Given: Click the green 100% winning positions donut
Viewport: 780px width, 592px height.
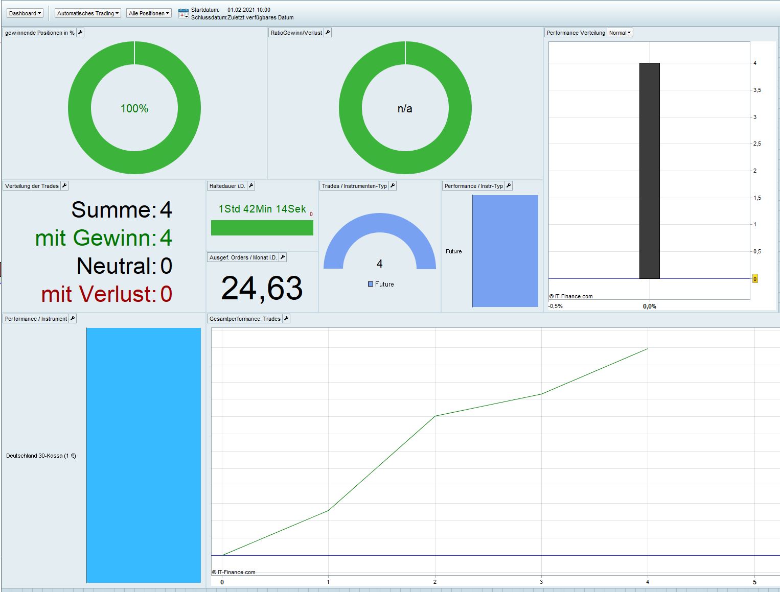Looking at the screenshot, I should [x=80, y=108].
